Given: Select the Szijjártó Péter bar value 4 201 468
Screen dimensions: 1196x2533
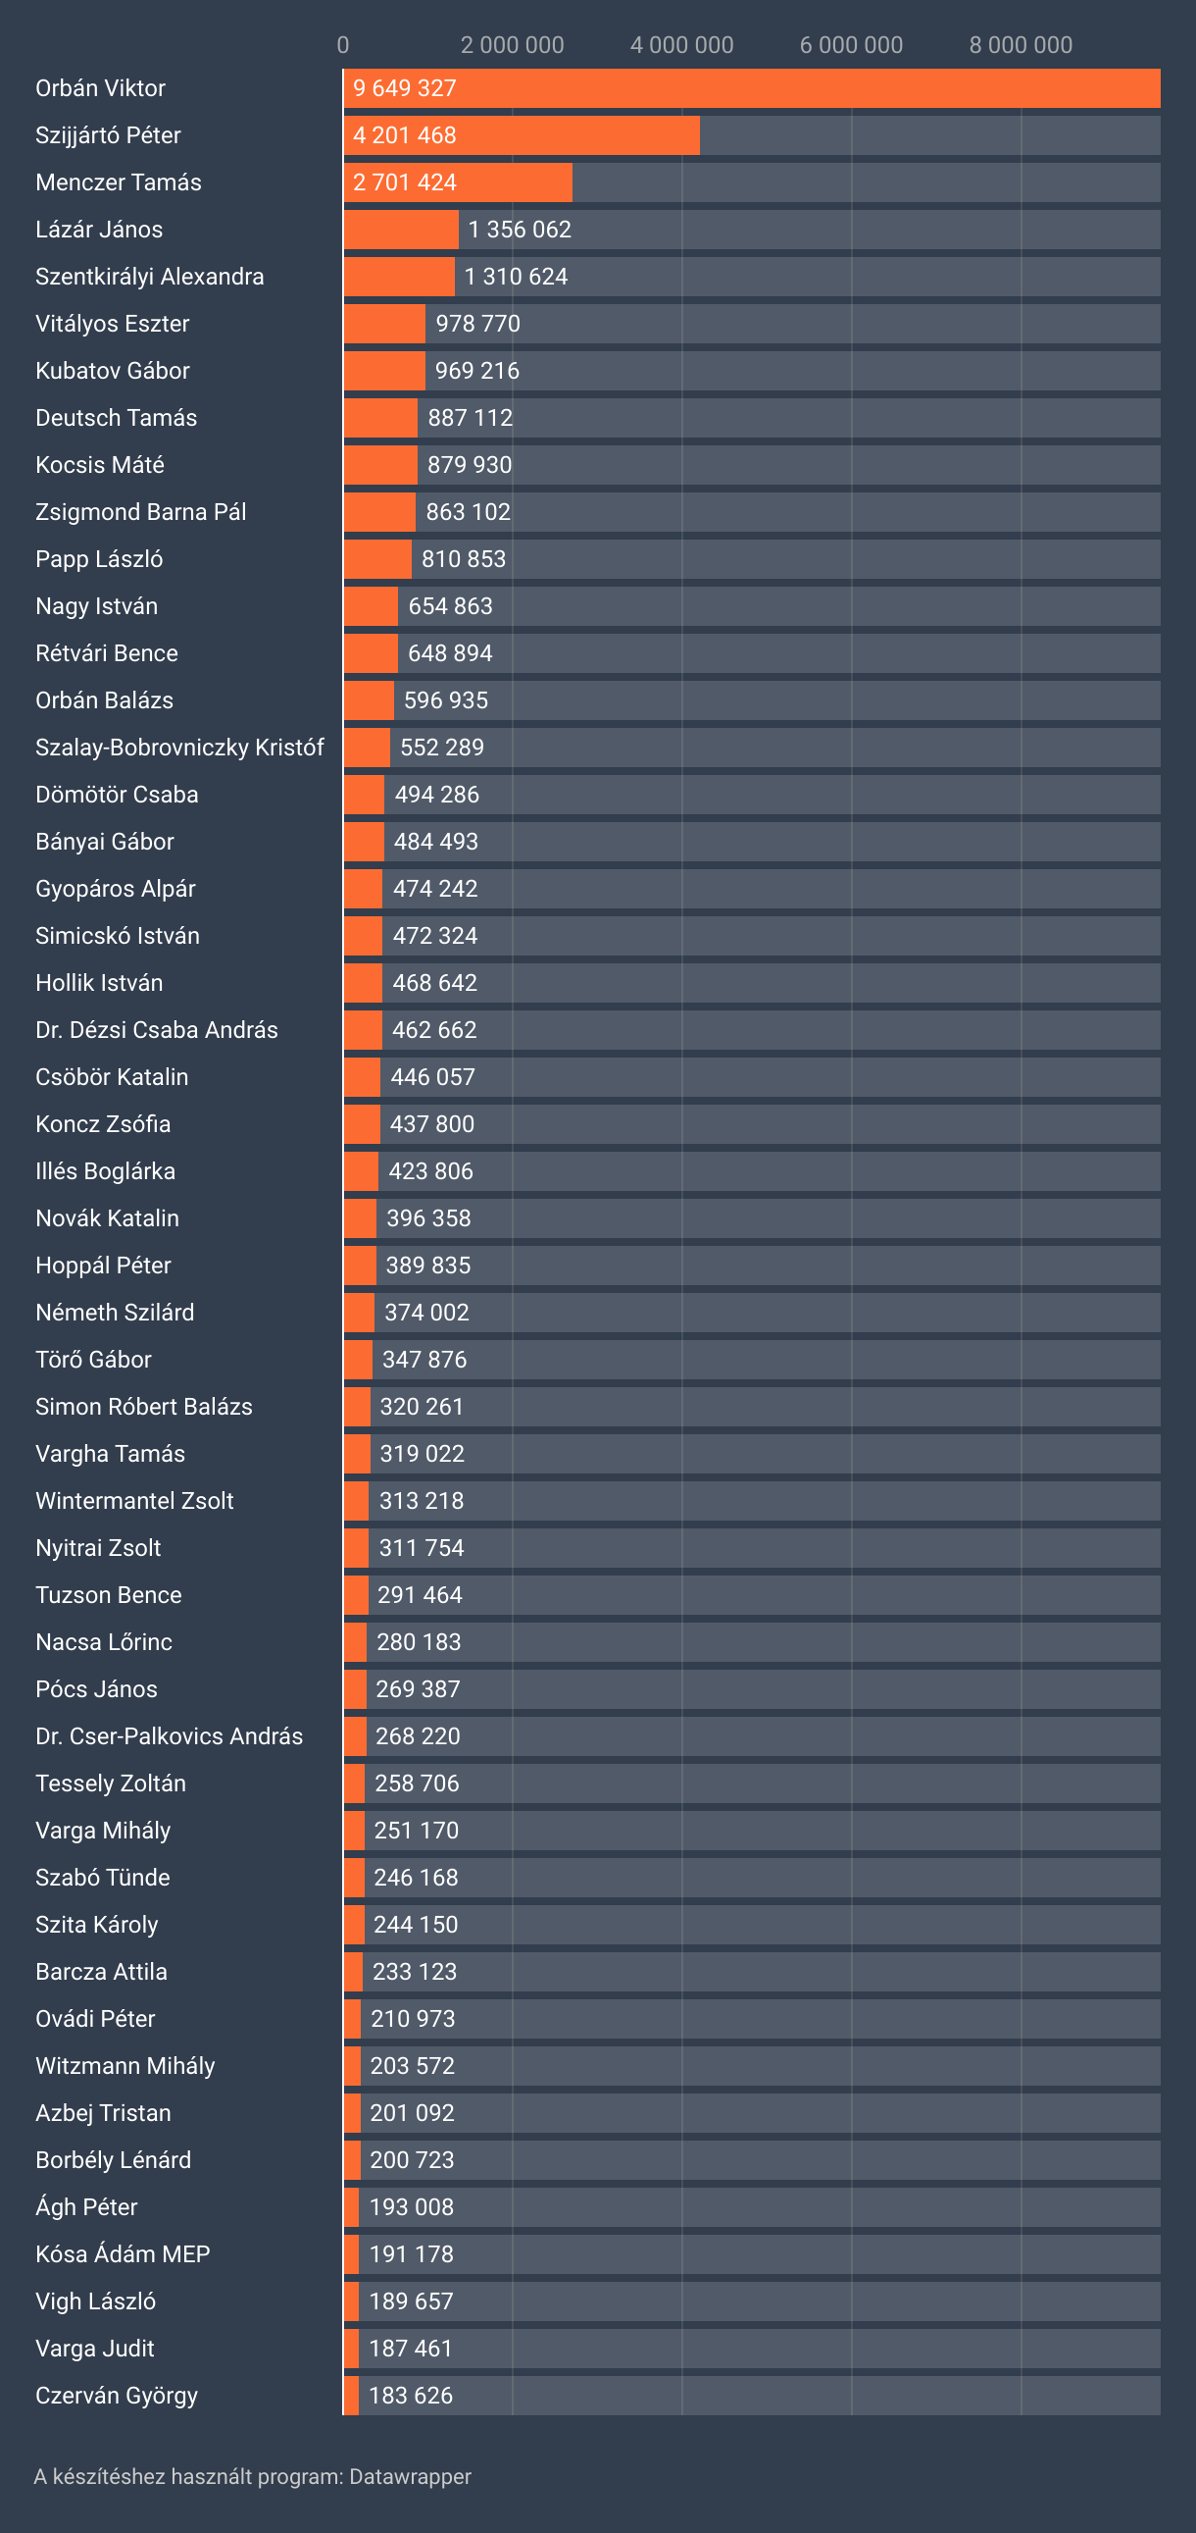Looking at the screenshot, I should pos(405,135).
